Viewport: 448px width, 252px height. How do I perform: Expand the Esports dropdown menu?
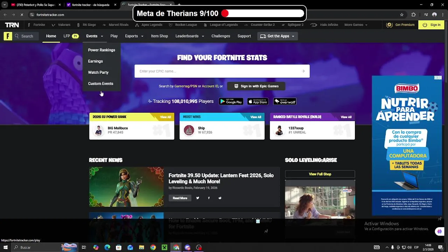(134, 36)
